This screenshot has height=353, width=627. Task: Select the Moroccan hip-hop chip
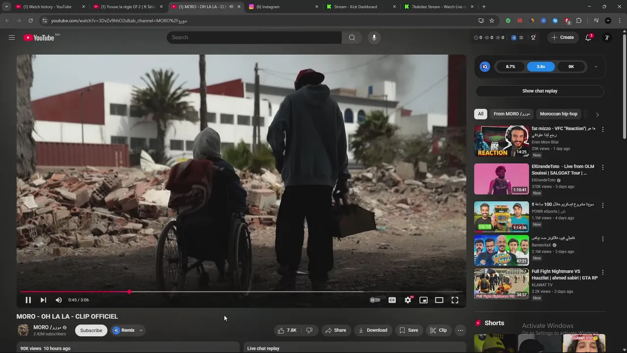click(x=558, y=114)
